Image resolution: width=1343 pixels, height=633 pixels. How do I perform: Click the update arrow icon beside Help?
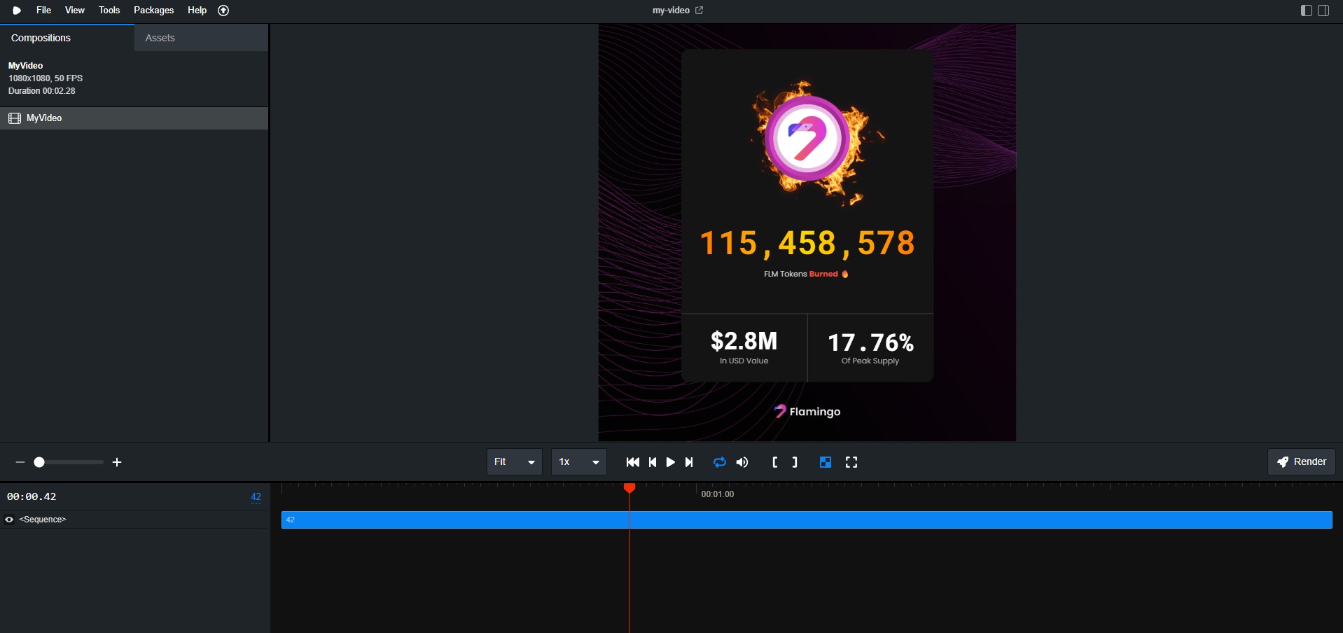click(x=223, y=11)
